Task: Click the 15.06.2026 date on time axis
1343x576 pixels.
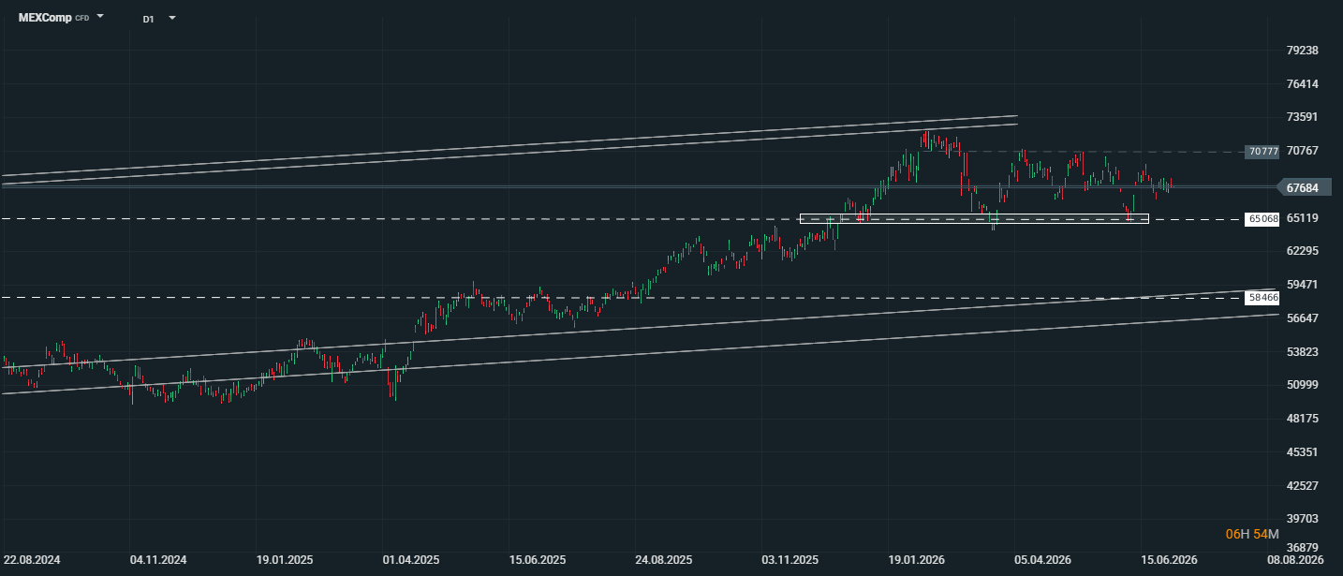Action: point(1169,560)
